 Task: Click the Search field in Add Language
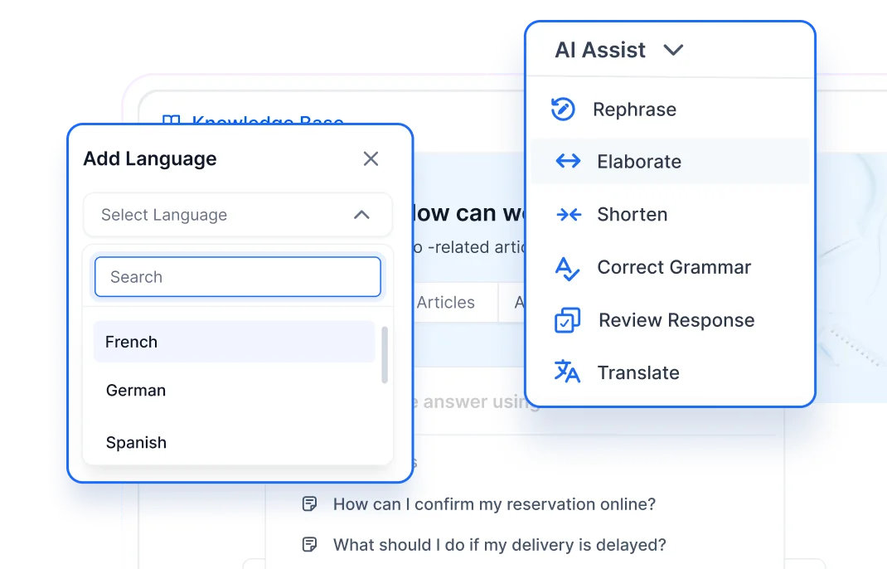tap(237, 276)
